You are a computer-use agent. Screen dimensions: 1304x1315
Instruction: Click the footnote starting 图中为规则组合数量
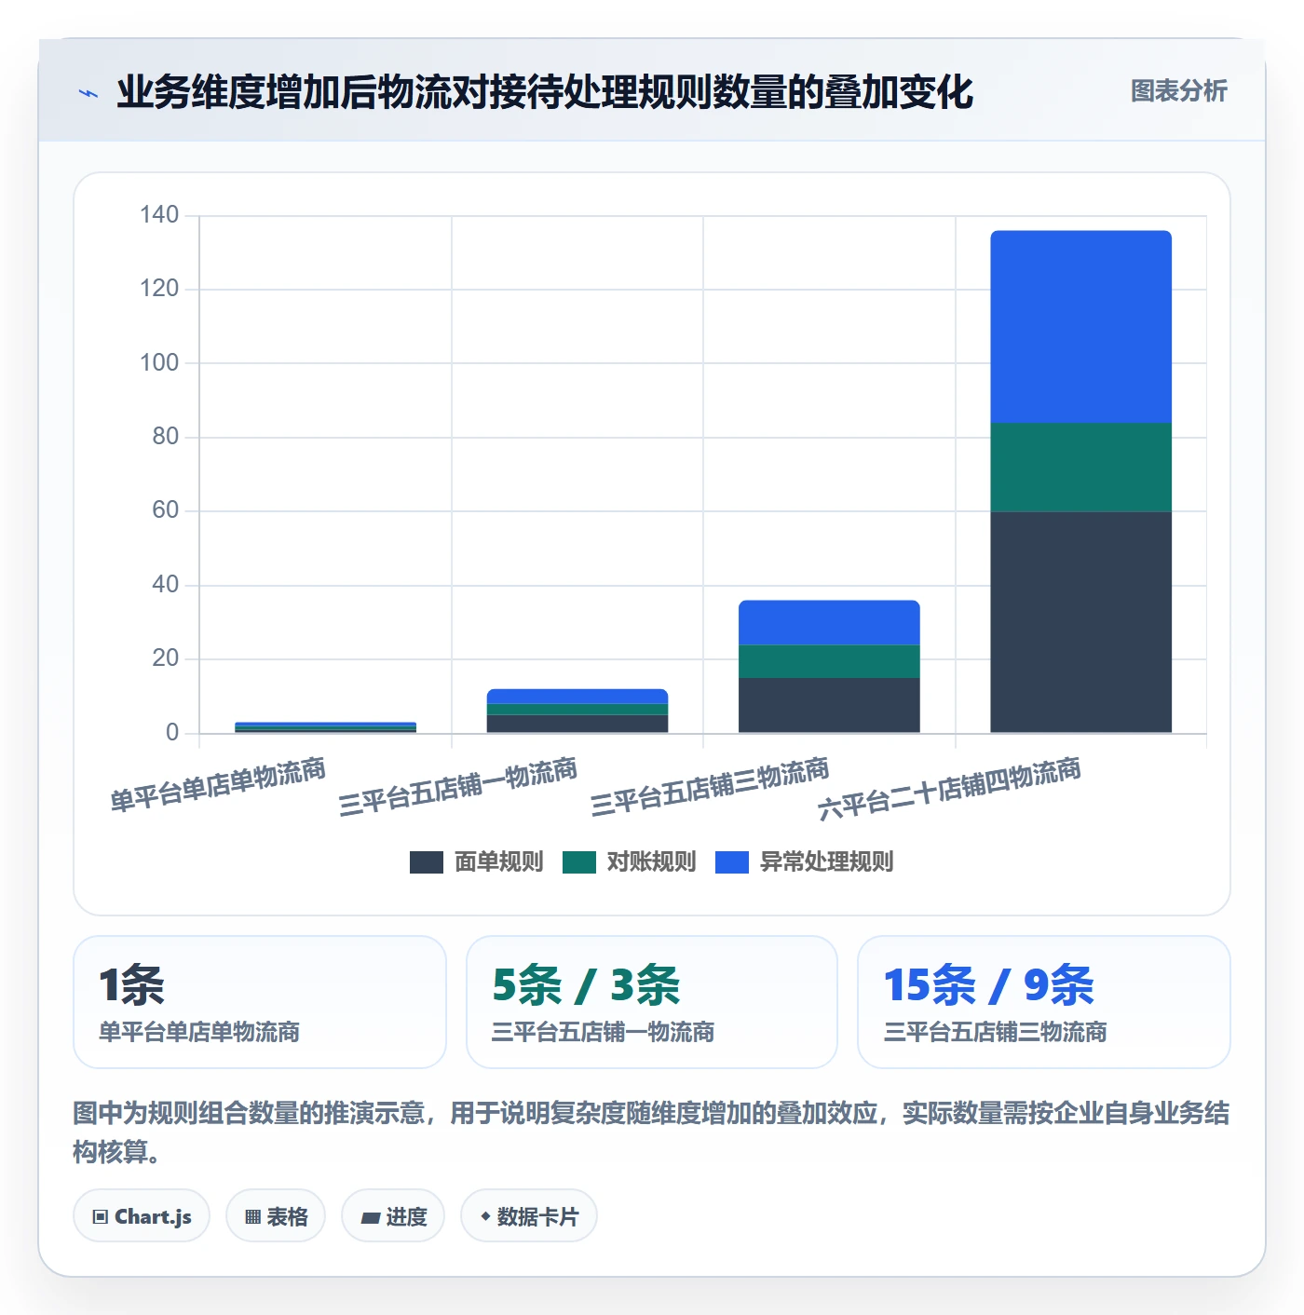point(651,1132)
